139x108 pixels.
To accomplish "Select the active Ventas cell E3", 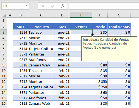I will click(x=81, y=32).
